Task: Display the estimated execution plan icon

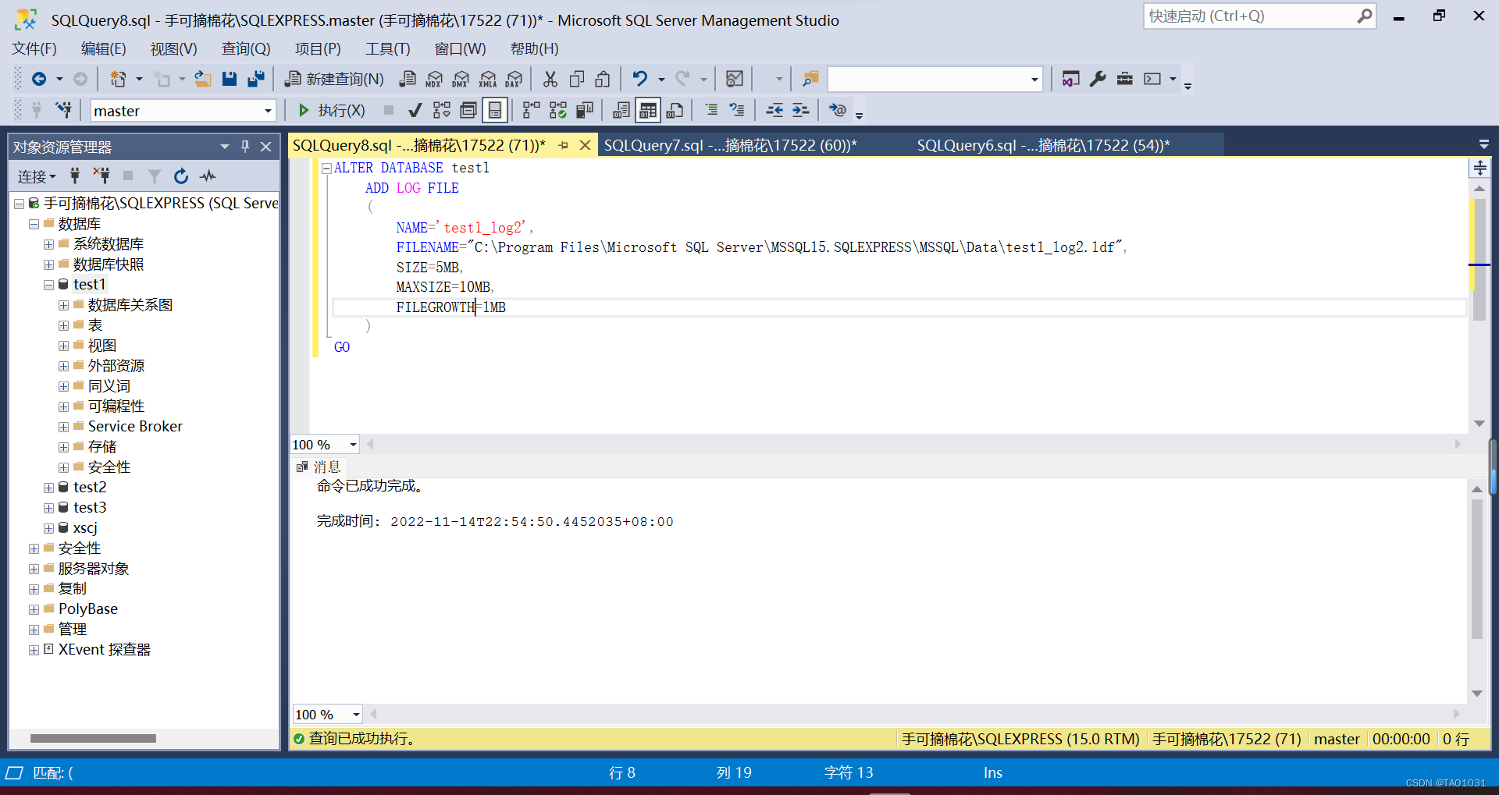Action: click(442, 111)
